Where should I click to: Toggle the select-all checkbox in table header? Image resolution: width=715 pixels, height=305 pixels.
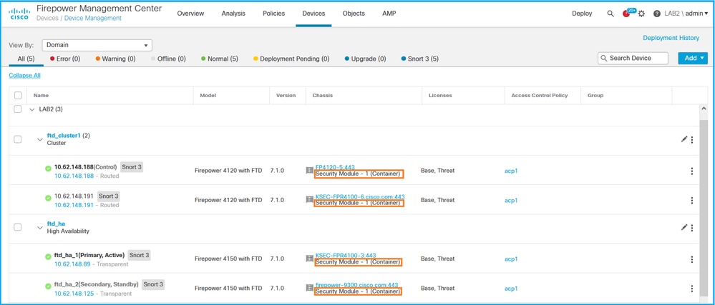[18, 95]
